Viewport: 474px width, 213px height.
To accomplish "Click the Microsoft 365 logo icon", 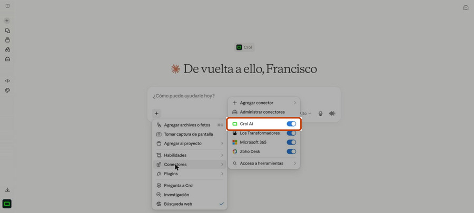I will click(x=234, y=142).
